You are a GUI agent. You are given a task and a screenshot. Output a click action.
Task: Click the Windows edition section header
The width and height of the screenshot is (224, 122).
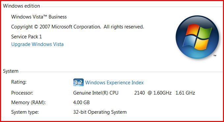point(21,6)
